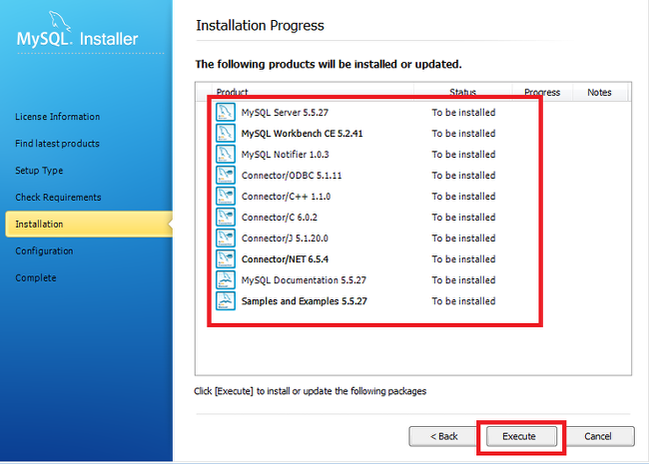This screenshot has height=464, width=649.
Task: Click the MySQL Server 5.5.27 product icon
Action: point(226,112)
